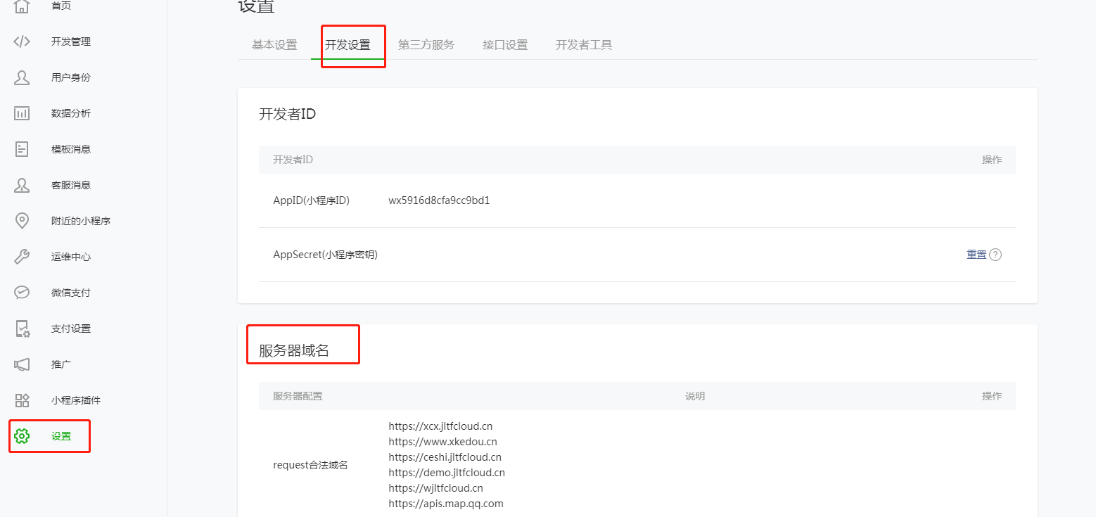Switch to the 基本设置 tab
The height and width of the screenshot is (517, 1096).
[x=274, y=45]
